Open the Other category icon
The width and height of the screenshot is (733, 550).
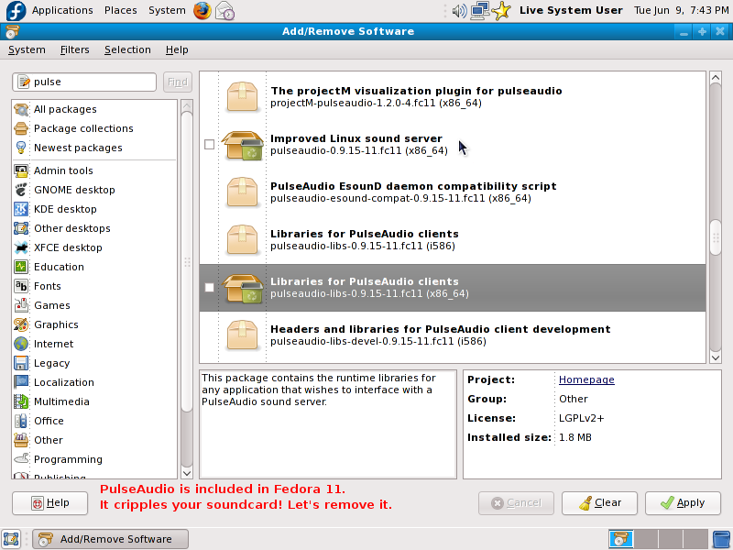coord(21,440)
